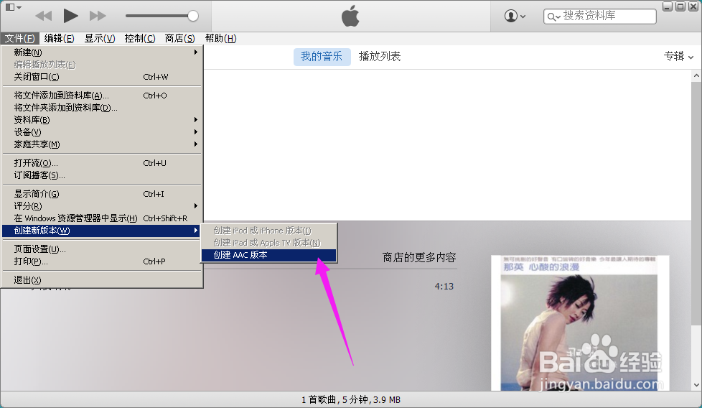Open the 编辑(E) menu
702x408 pixels.
click(x=59, y=39)
